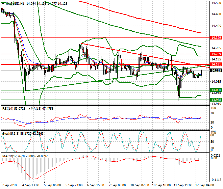Click the 10 Sep 02:00 time label
This screenshot has height=189, width=223.
coord(140,185)
